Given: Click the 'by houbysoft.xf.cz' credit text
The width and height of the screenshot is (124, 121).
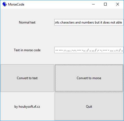Looking at the screenshot, I should (x=27, y=107).
